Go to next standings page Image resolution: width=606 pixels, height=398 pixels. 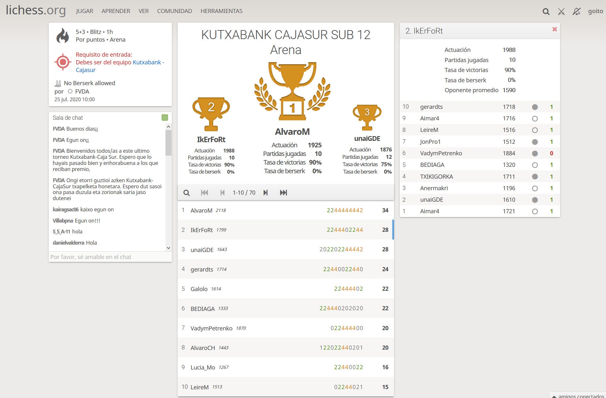pyautogui.click(x=265, y=193)
